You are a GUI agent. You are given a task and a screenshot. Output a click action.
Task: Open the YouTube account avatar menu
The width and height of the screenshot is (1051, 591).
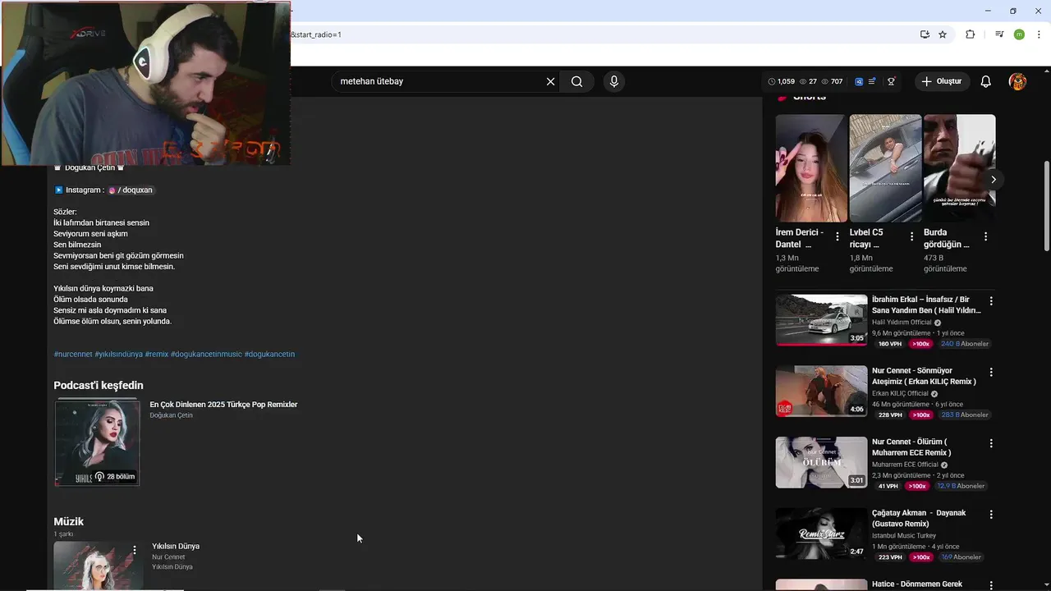(1017, 81)
